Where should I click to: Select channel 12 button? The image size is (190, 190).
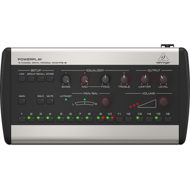[129, 119]
